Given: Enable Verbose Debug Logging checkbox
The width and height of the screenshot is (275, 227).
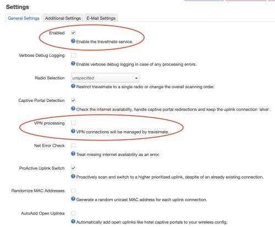Looking at the screenshot, I should [x=73, y=55].
